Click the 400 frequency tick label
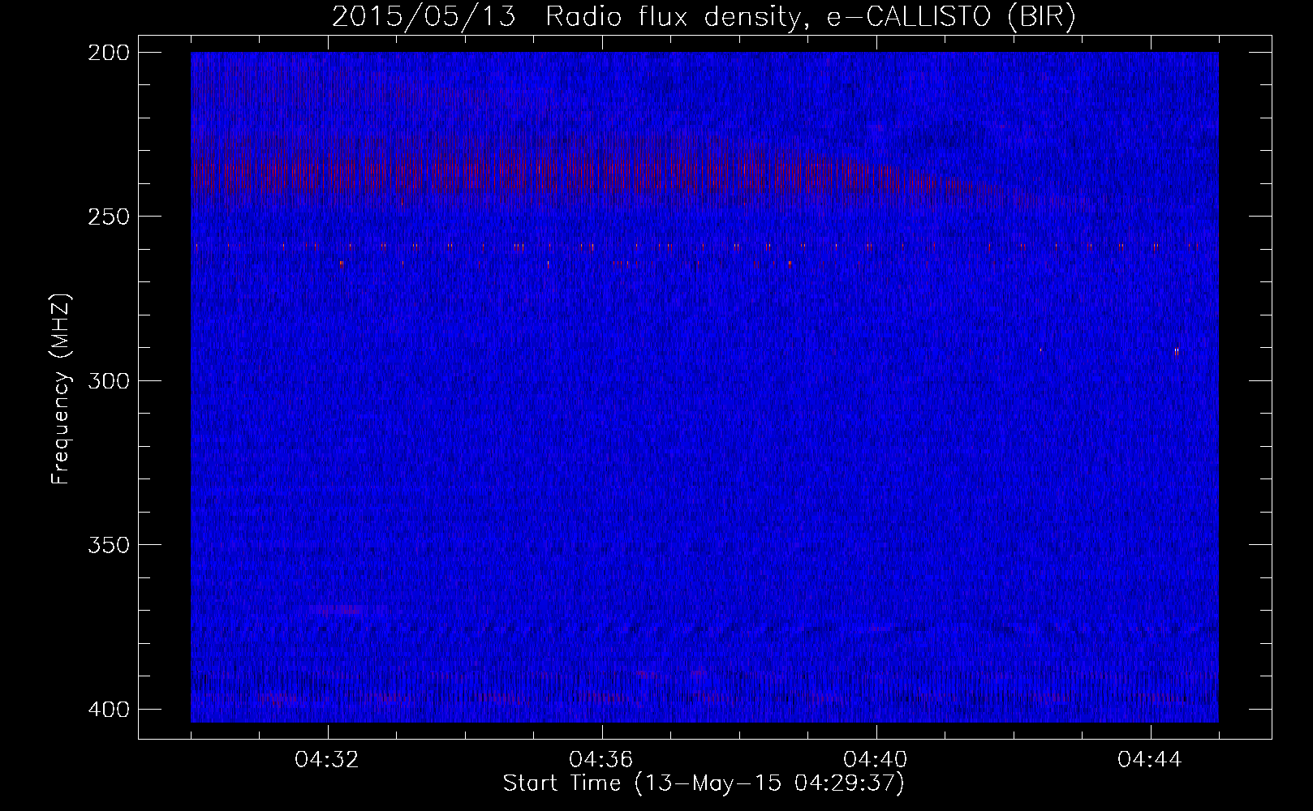The height and width of the screenshot is (811, 1313). click(108, 710)
